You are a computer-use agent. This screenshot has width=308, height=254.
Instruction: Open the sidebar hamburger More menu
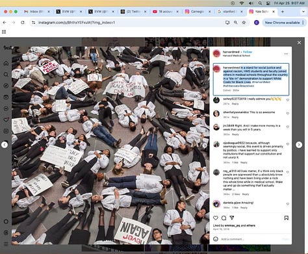click(x=6, y=244)
